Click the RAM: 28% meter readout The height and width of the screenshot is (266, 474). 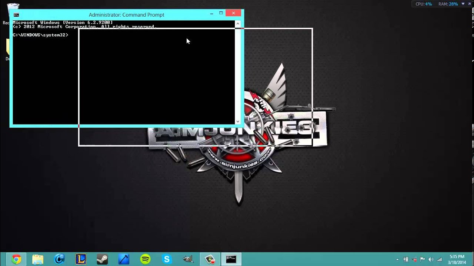[x=448, y=4]
